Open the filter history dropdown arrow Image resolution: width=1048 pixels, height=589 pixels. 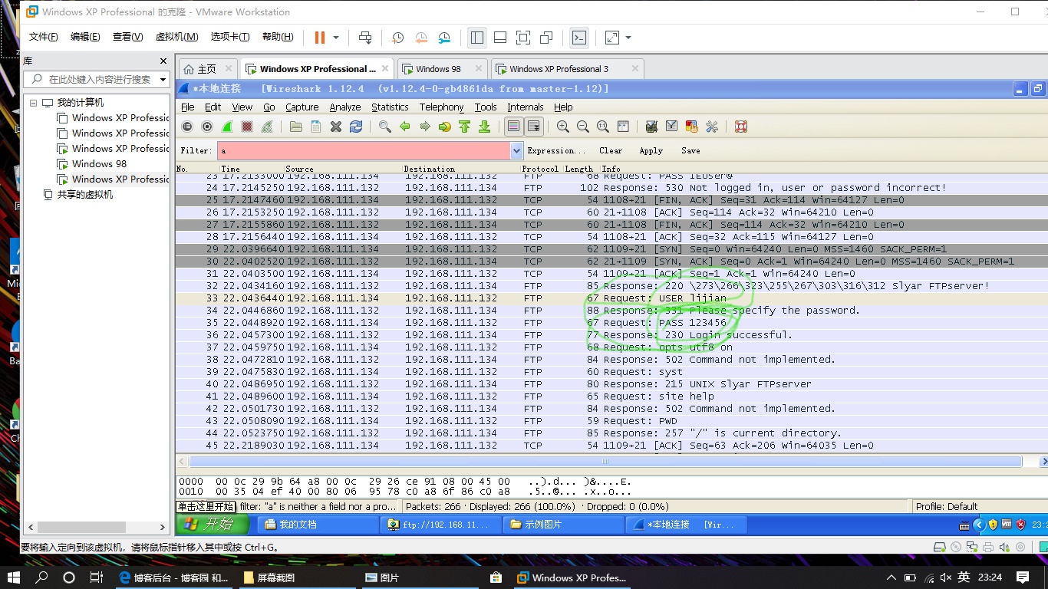click(x=516, y=151)
